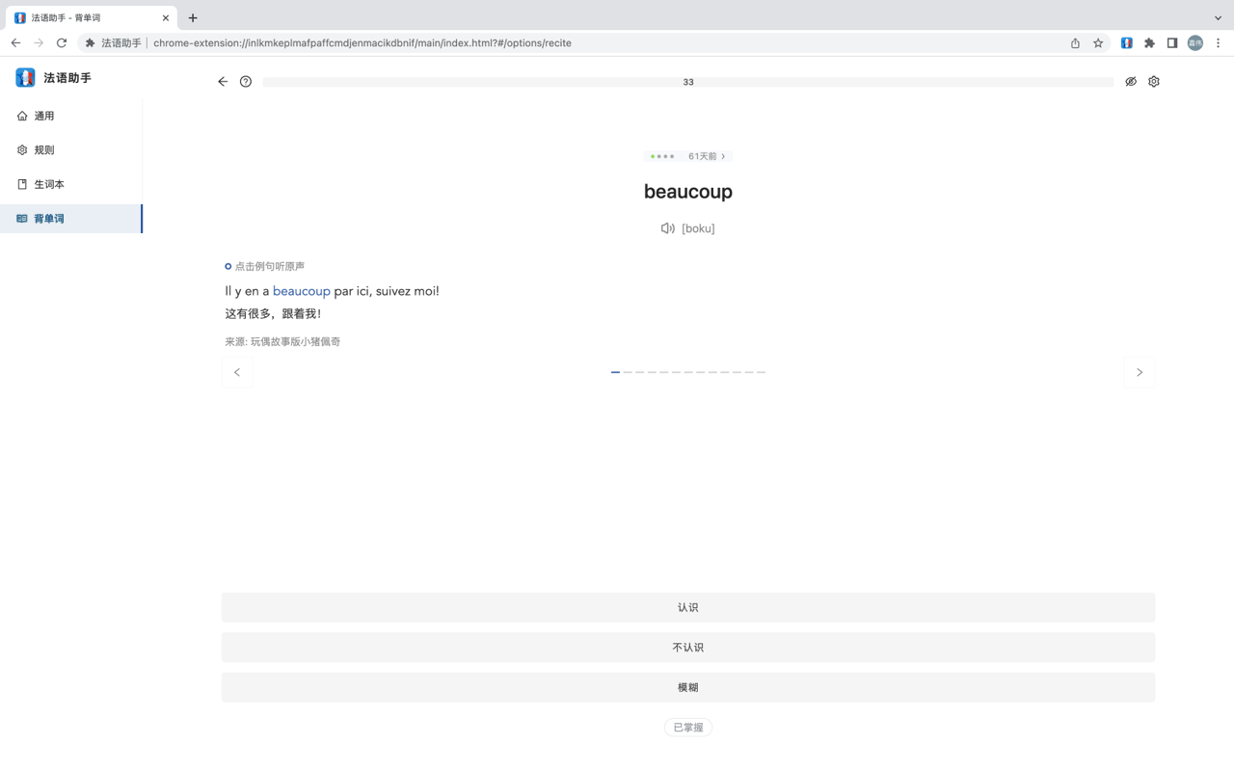Open the 生词本 sidebar menu
This screenshot has width=1234, height=771.
click(x=49, y=184)
